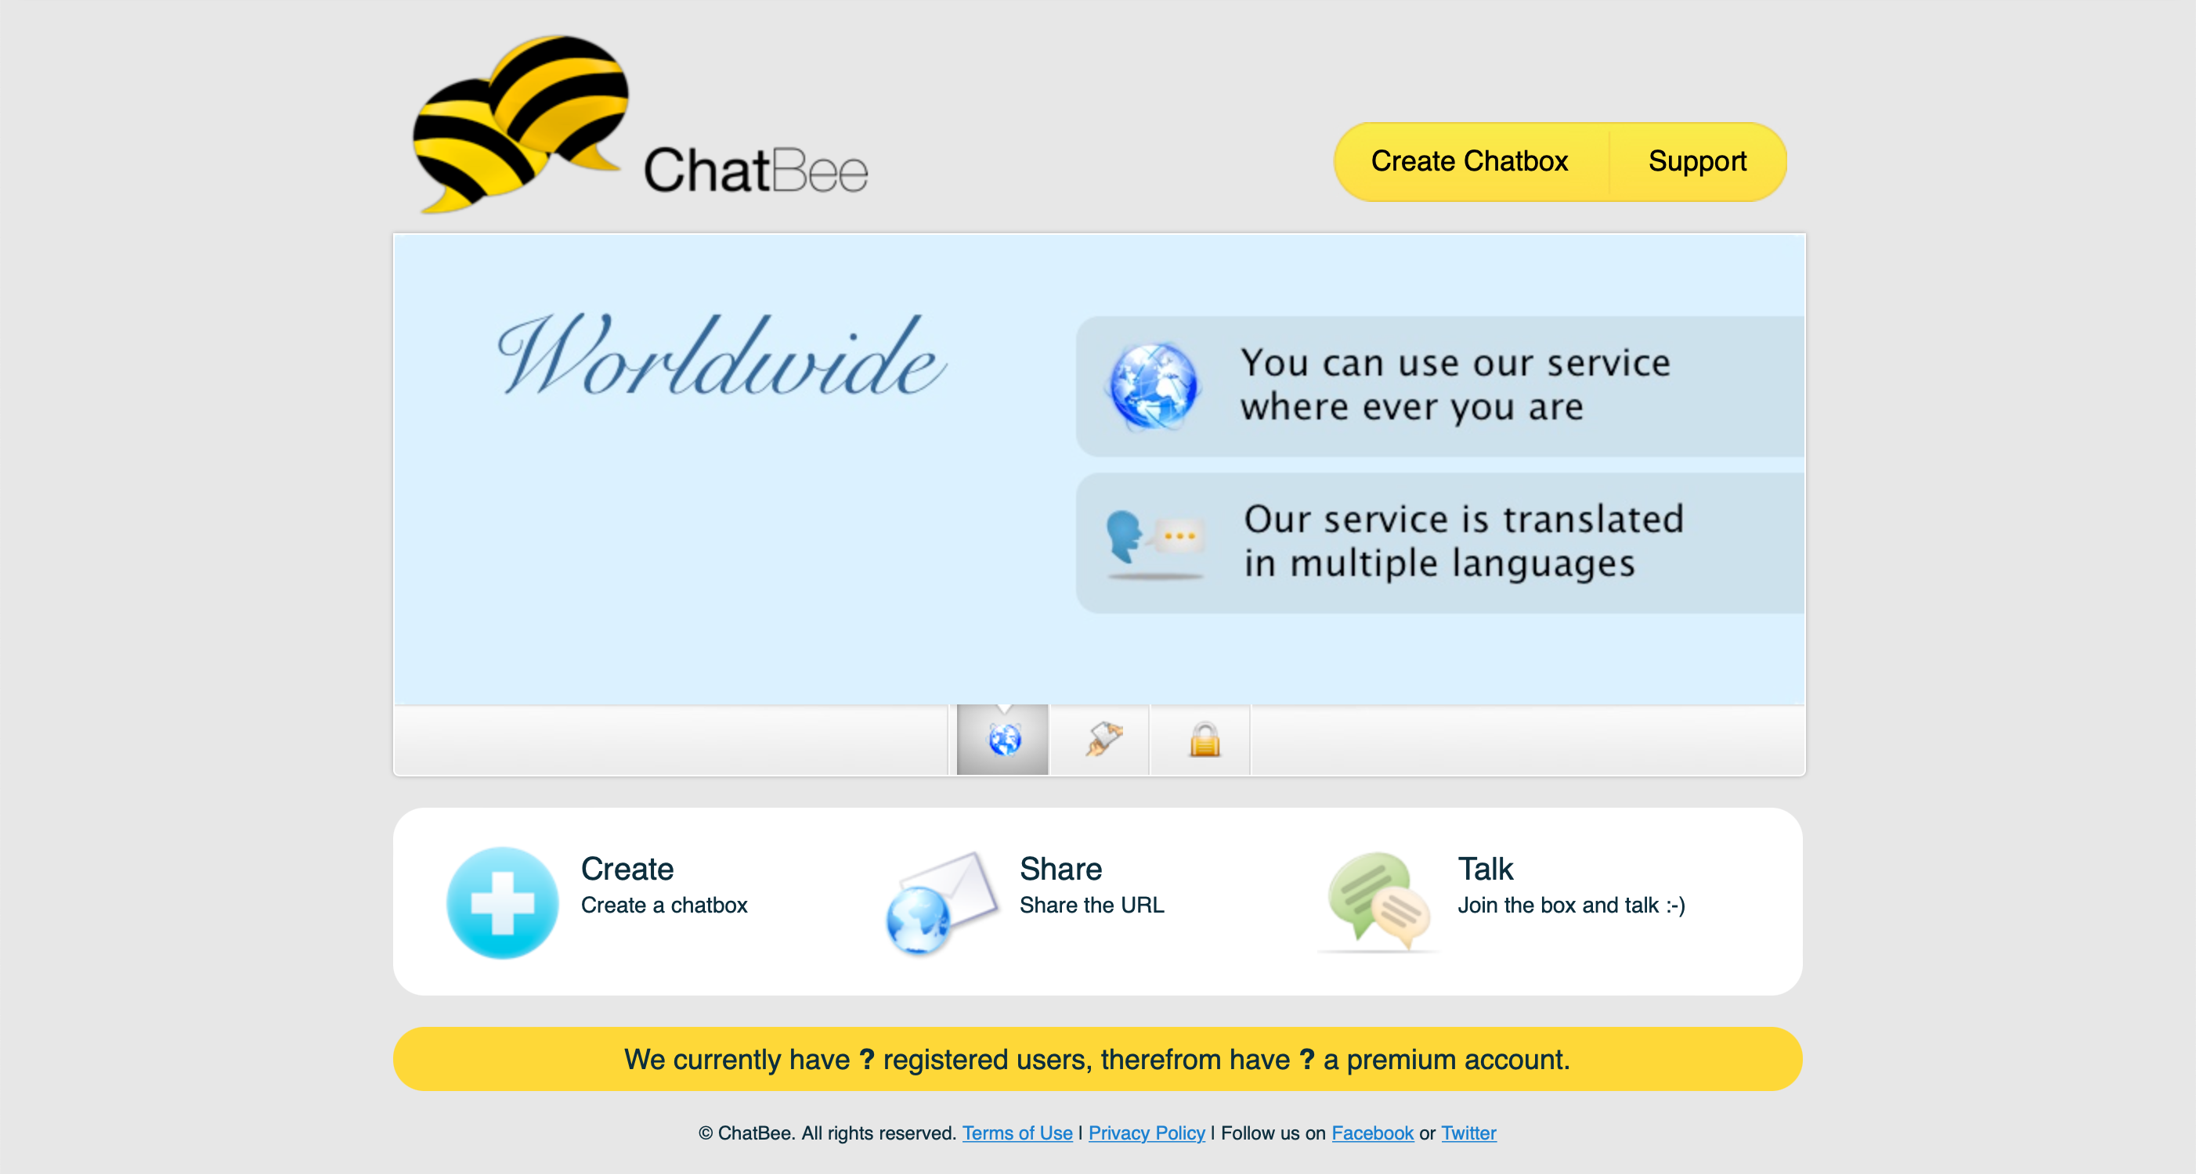
Task: Click the speech bubbles Talk icon
Action: 1378,902
